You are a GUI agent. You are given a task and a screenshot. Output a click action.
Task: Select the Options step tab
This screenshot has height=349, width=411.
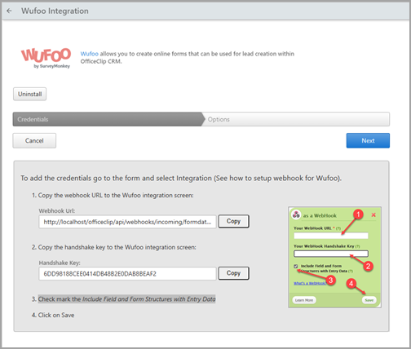296,119
